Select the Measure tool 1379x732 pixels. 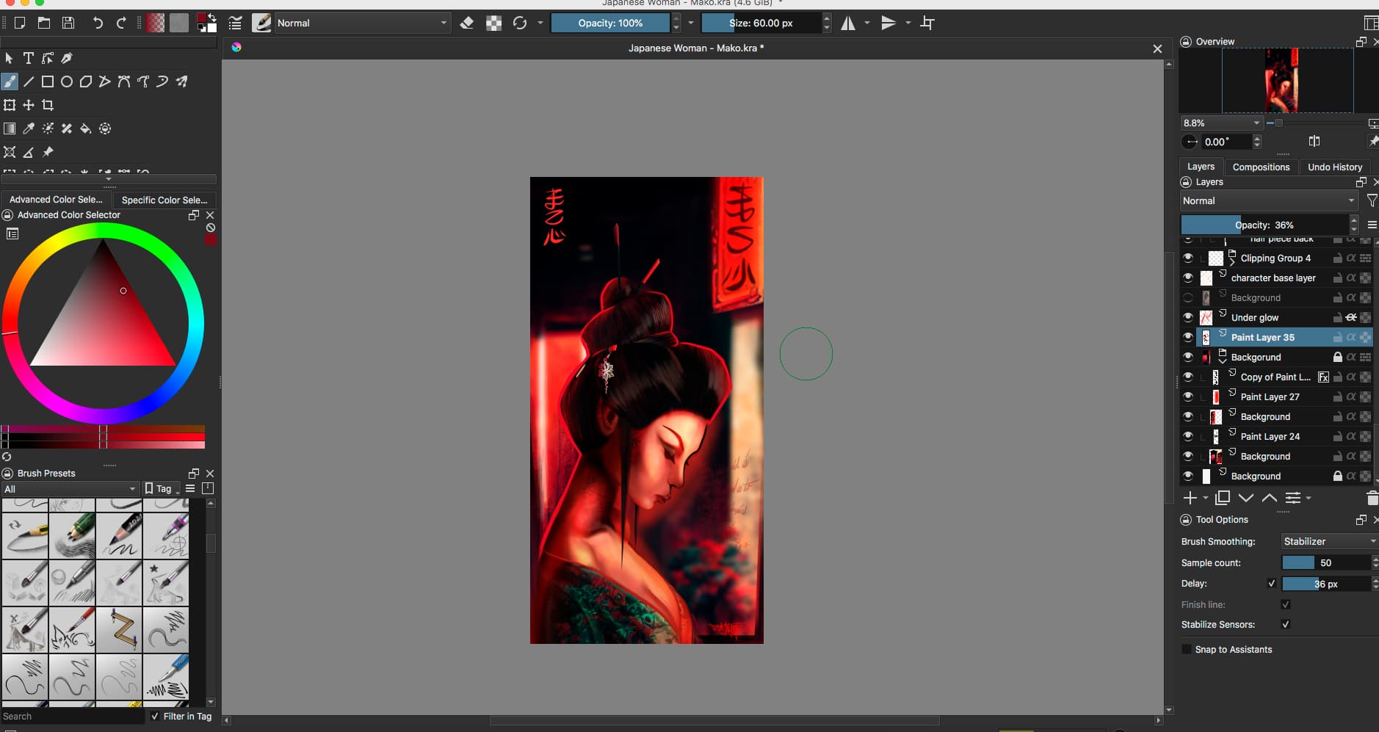[29, 152]
